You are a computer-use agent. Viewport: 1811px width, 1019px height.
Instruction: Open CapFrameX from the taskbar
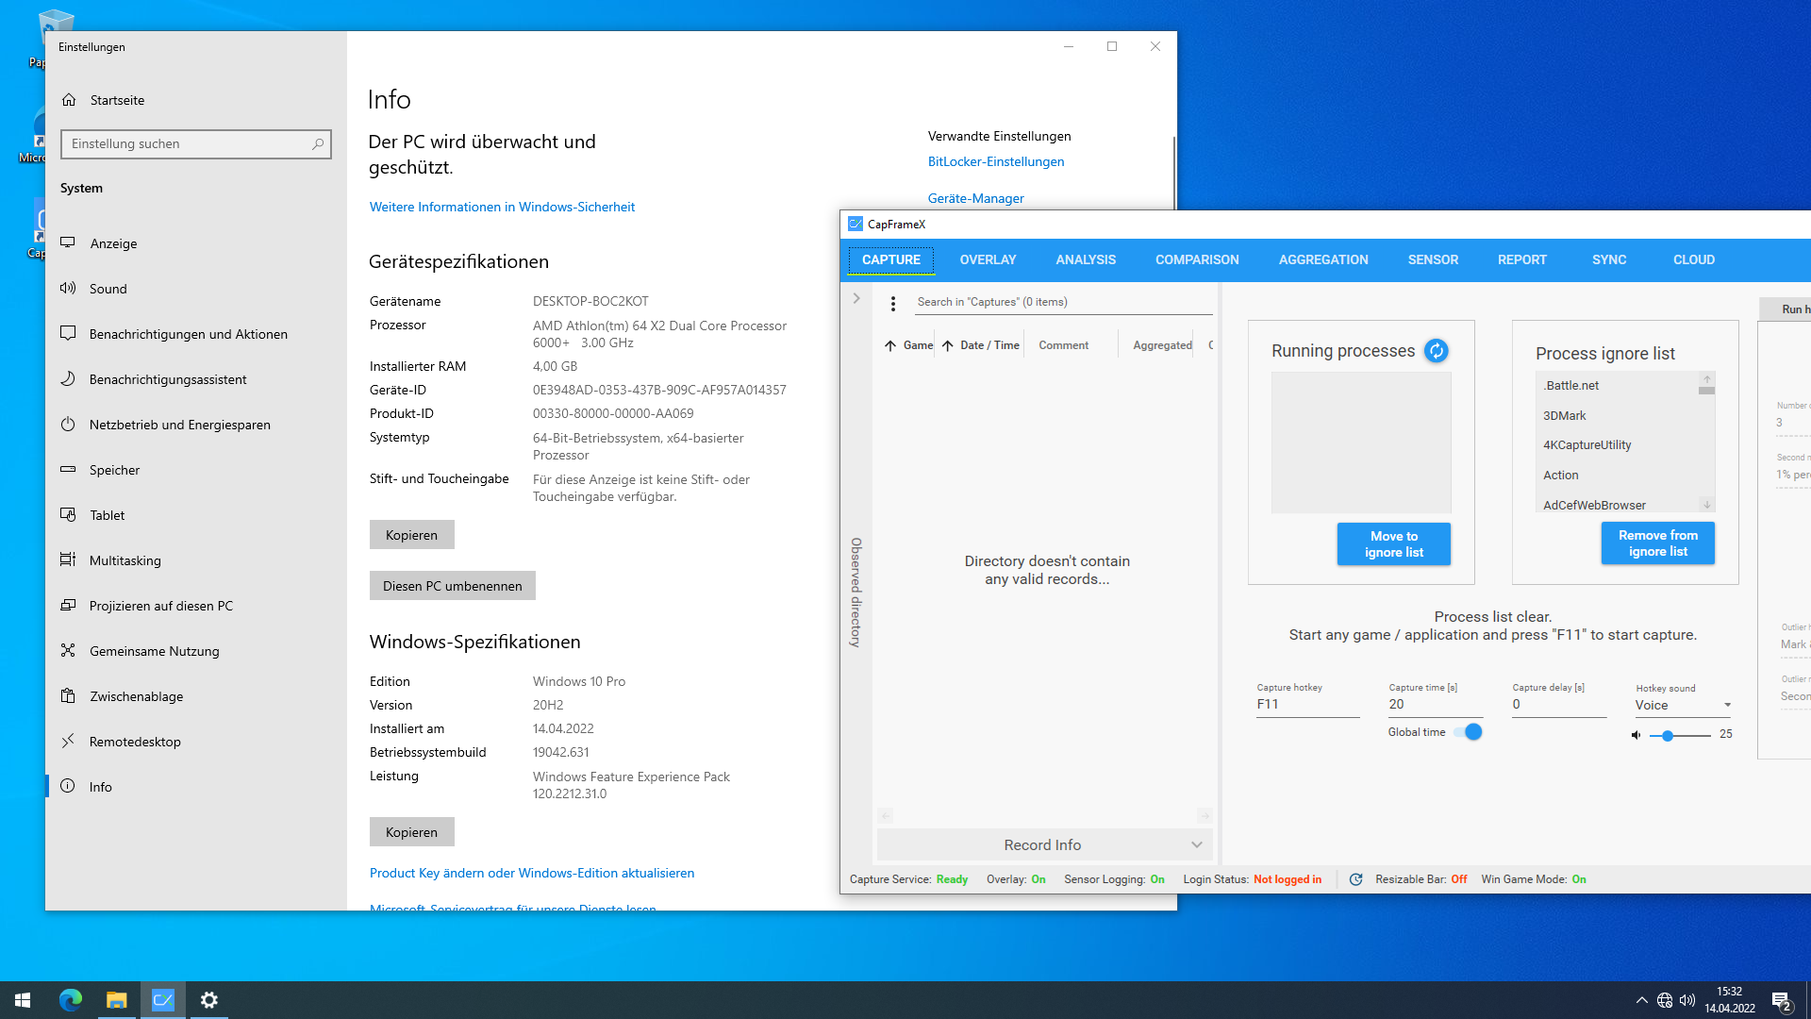pyautogui.click(x=162, y=999)
